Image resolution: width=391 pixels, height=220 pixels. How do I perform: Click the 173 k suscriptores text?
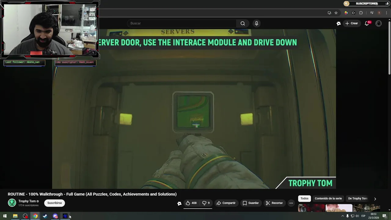point(28,205)
